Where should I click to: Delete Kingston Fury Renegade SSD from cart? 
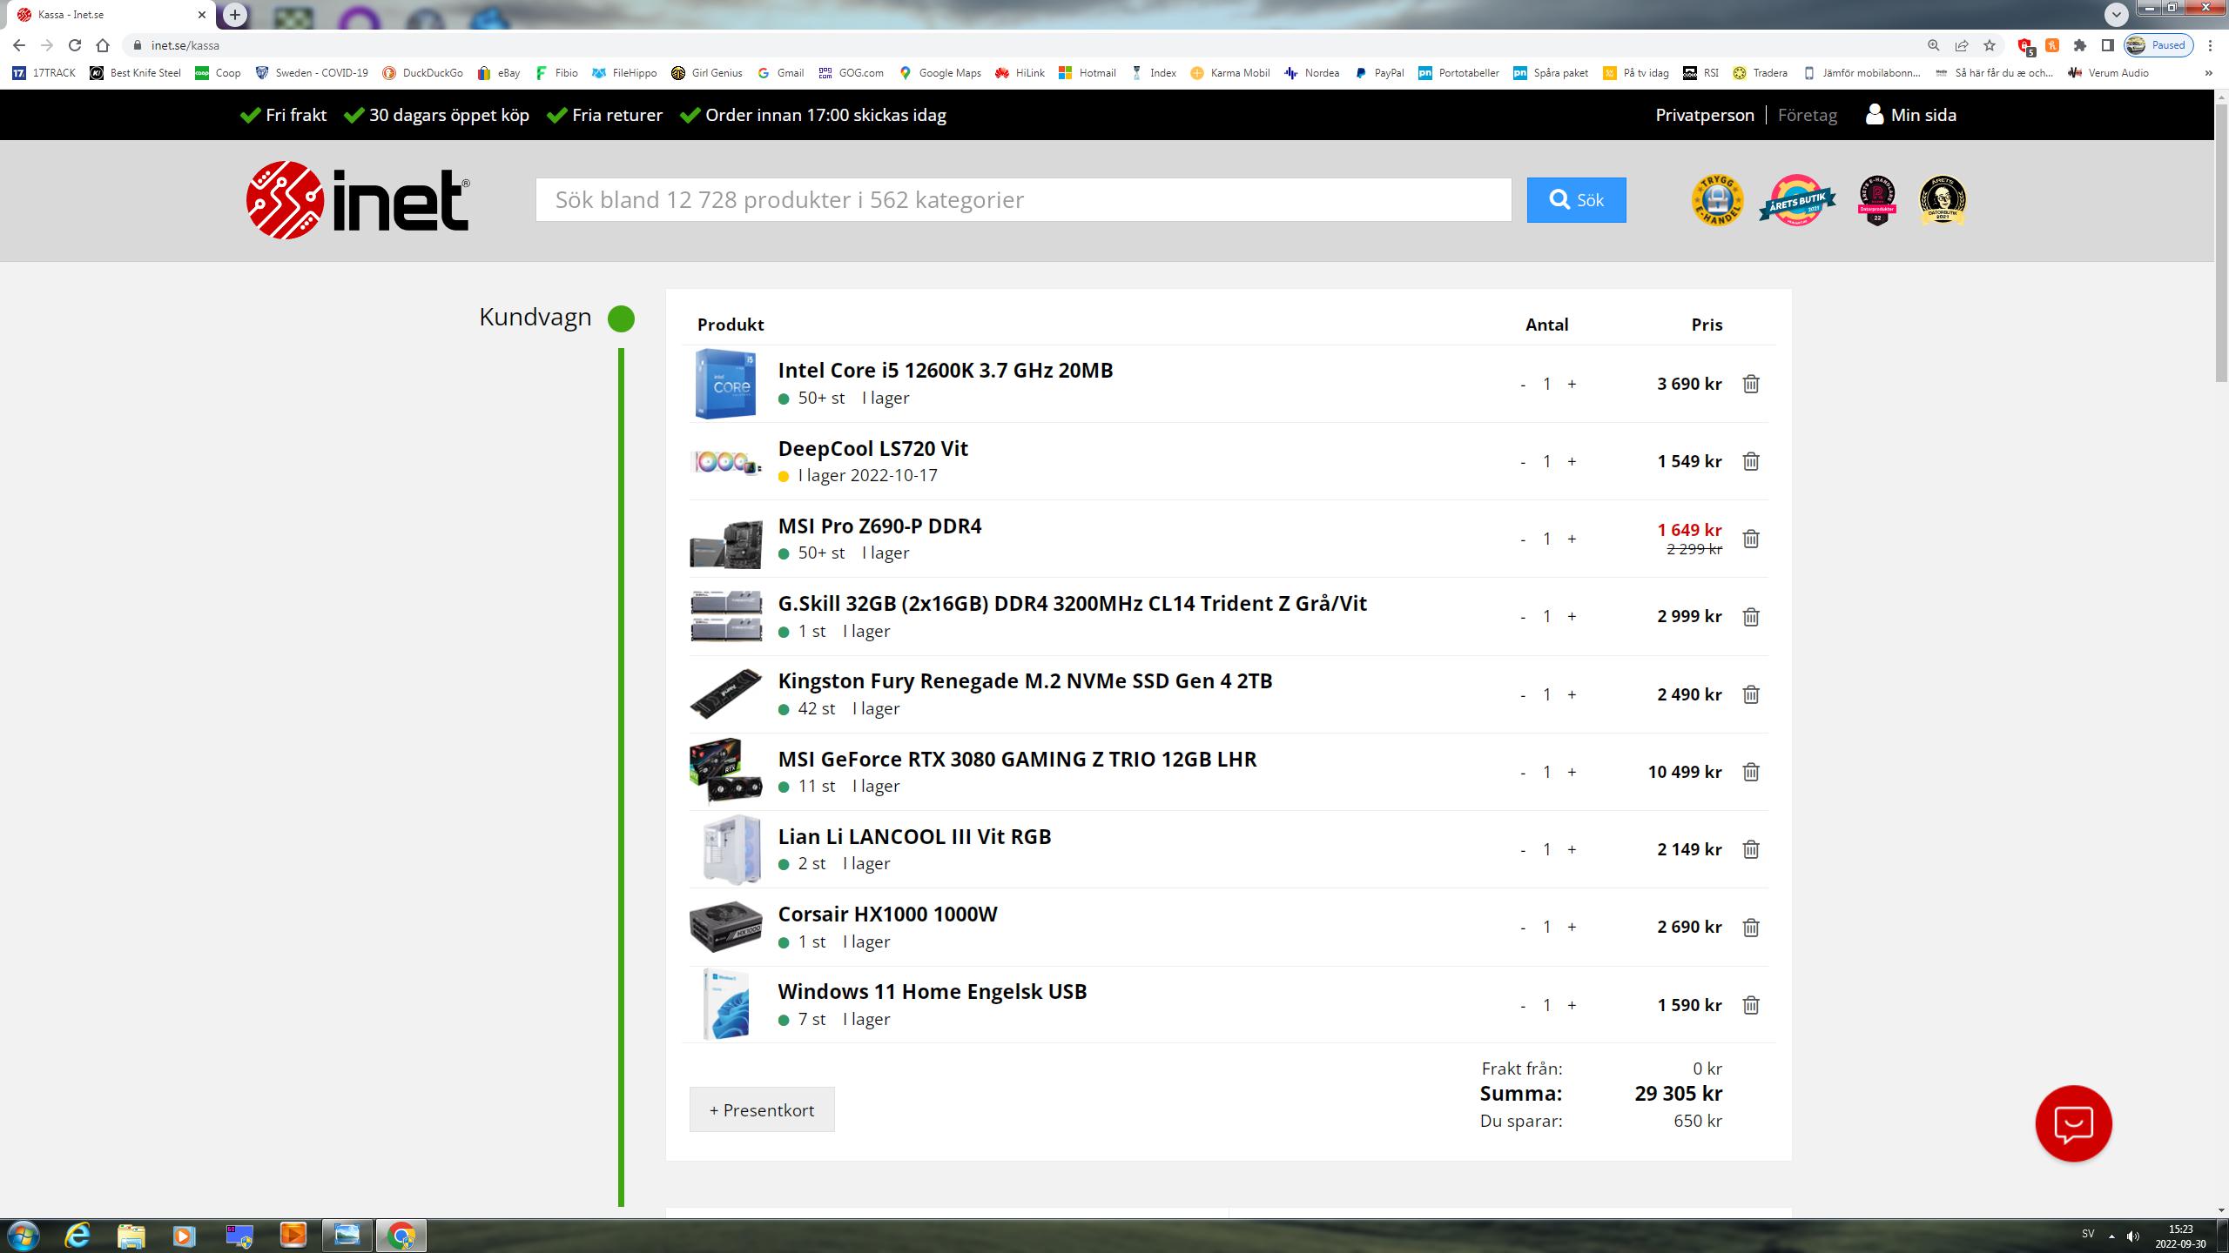coord(1751,694)
